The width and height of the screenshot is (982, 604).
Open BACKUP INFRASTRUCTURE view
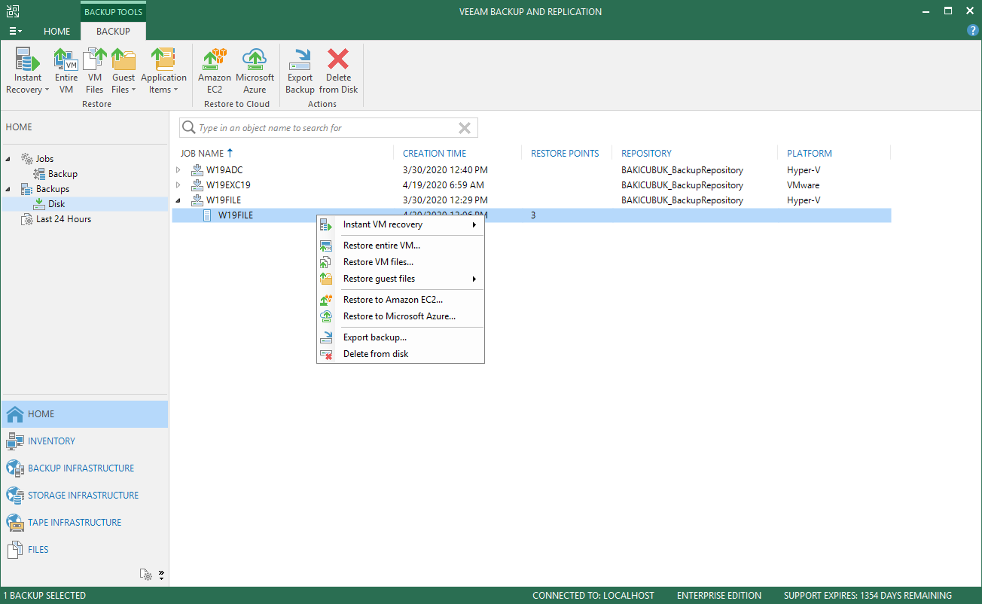tap(84, 468)
